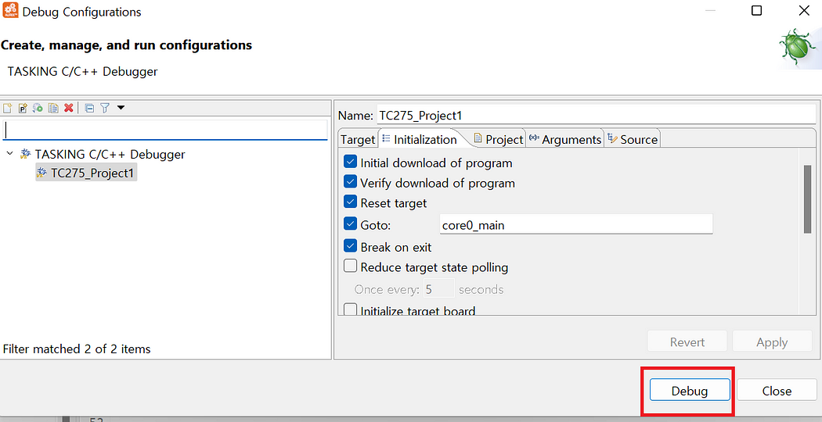The width and height of the screenshot is (822, 422).
Task: Click the Name field containing TC275_Project1
Action: pos(596,115)
